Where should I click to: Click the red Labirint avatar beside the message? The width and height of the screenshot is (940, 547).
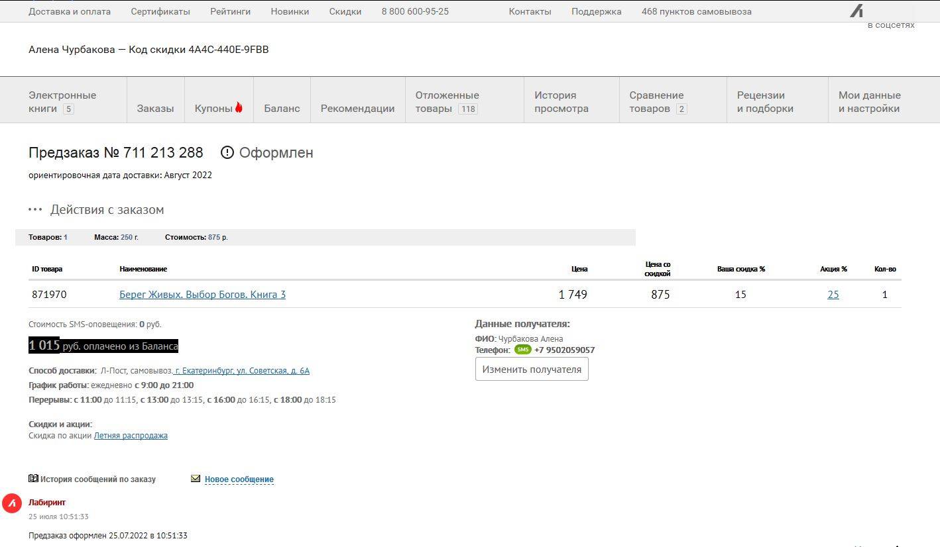point(12,503)
